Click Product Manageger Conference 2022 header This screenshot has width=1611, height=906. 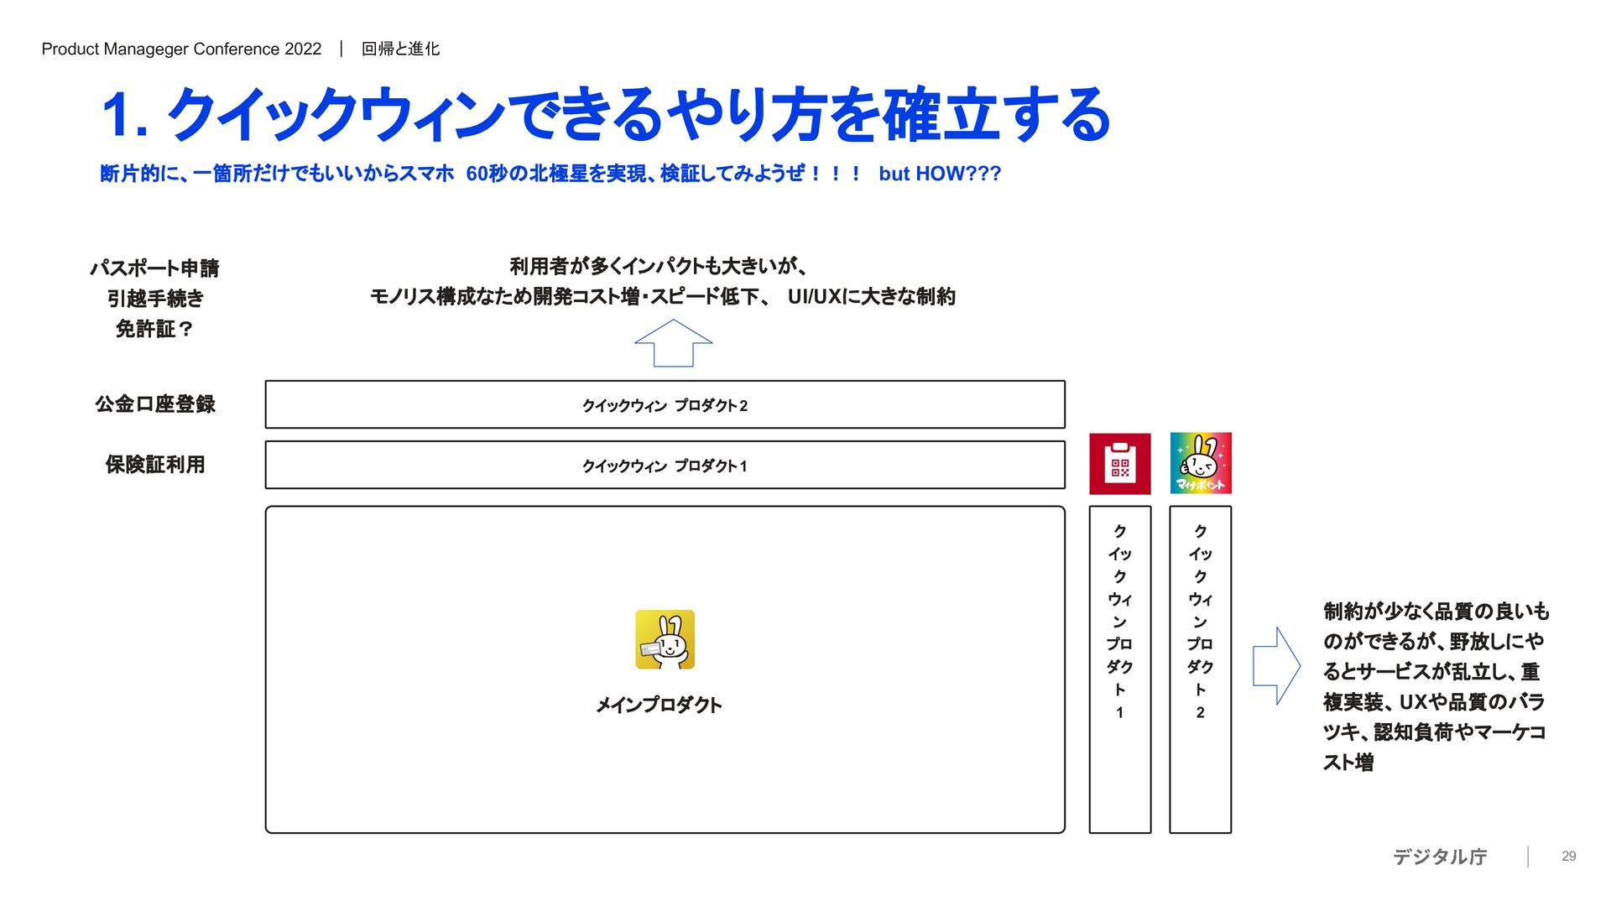pos(181,49)
